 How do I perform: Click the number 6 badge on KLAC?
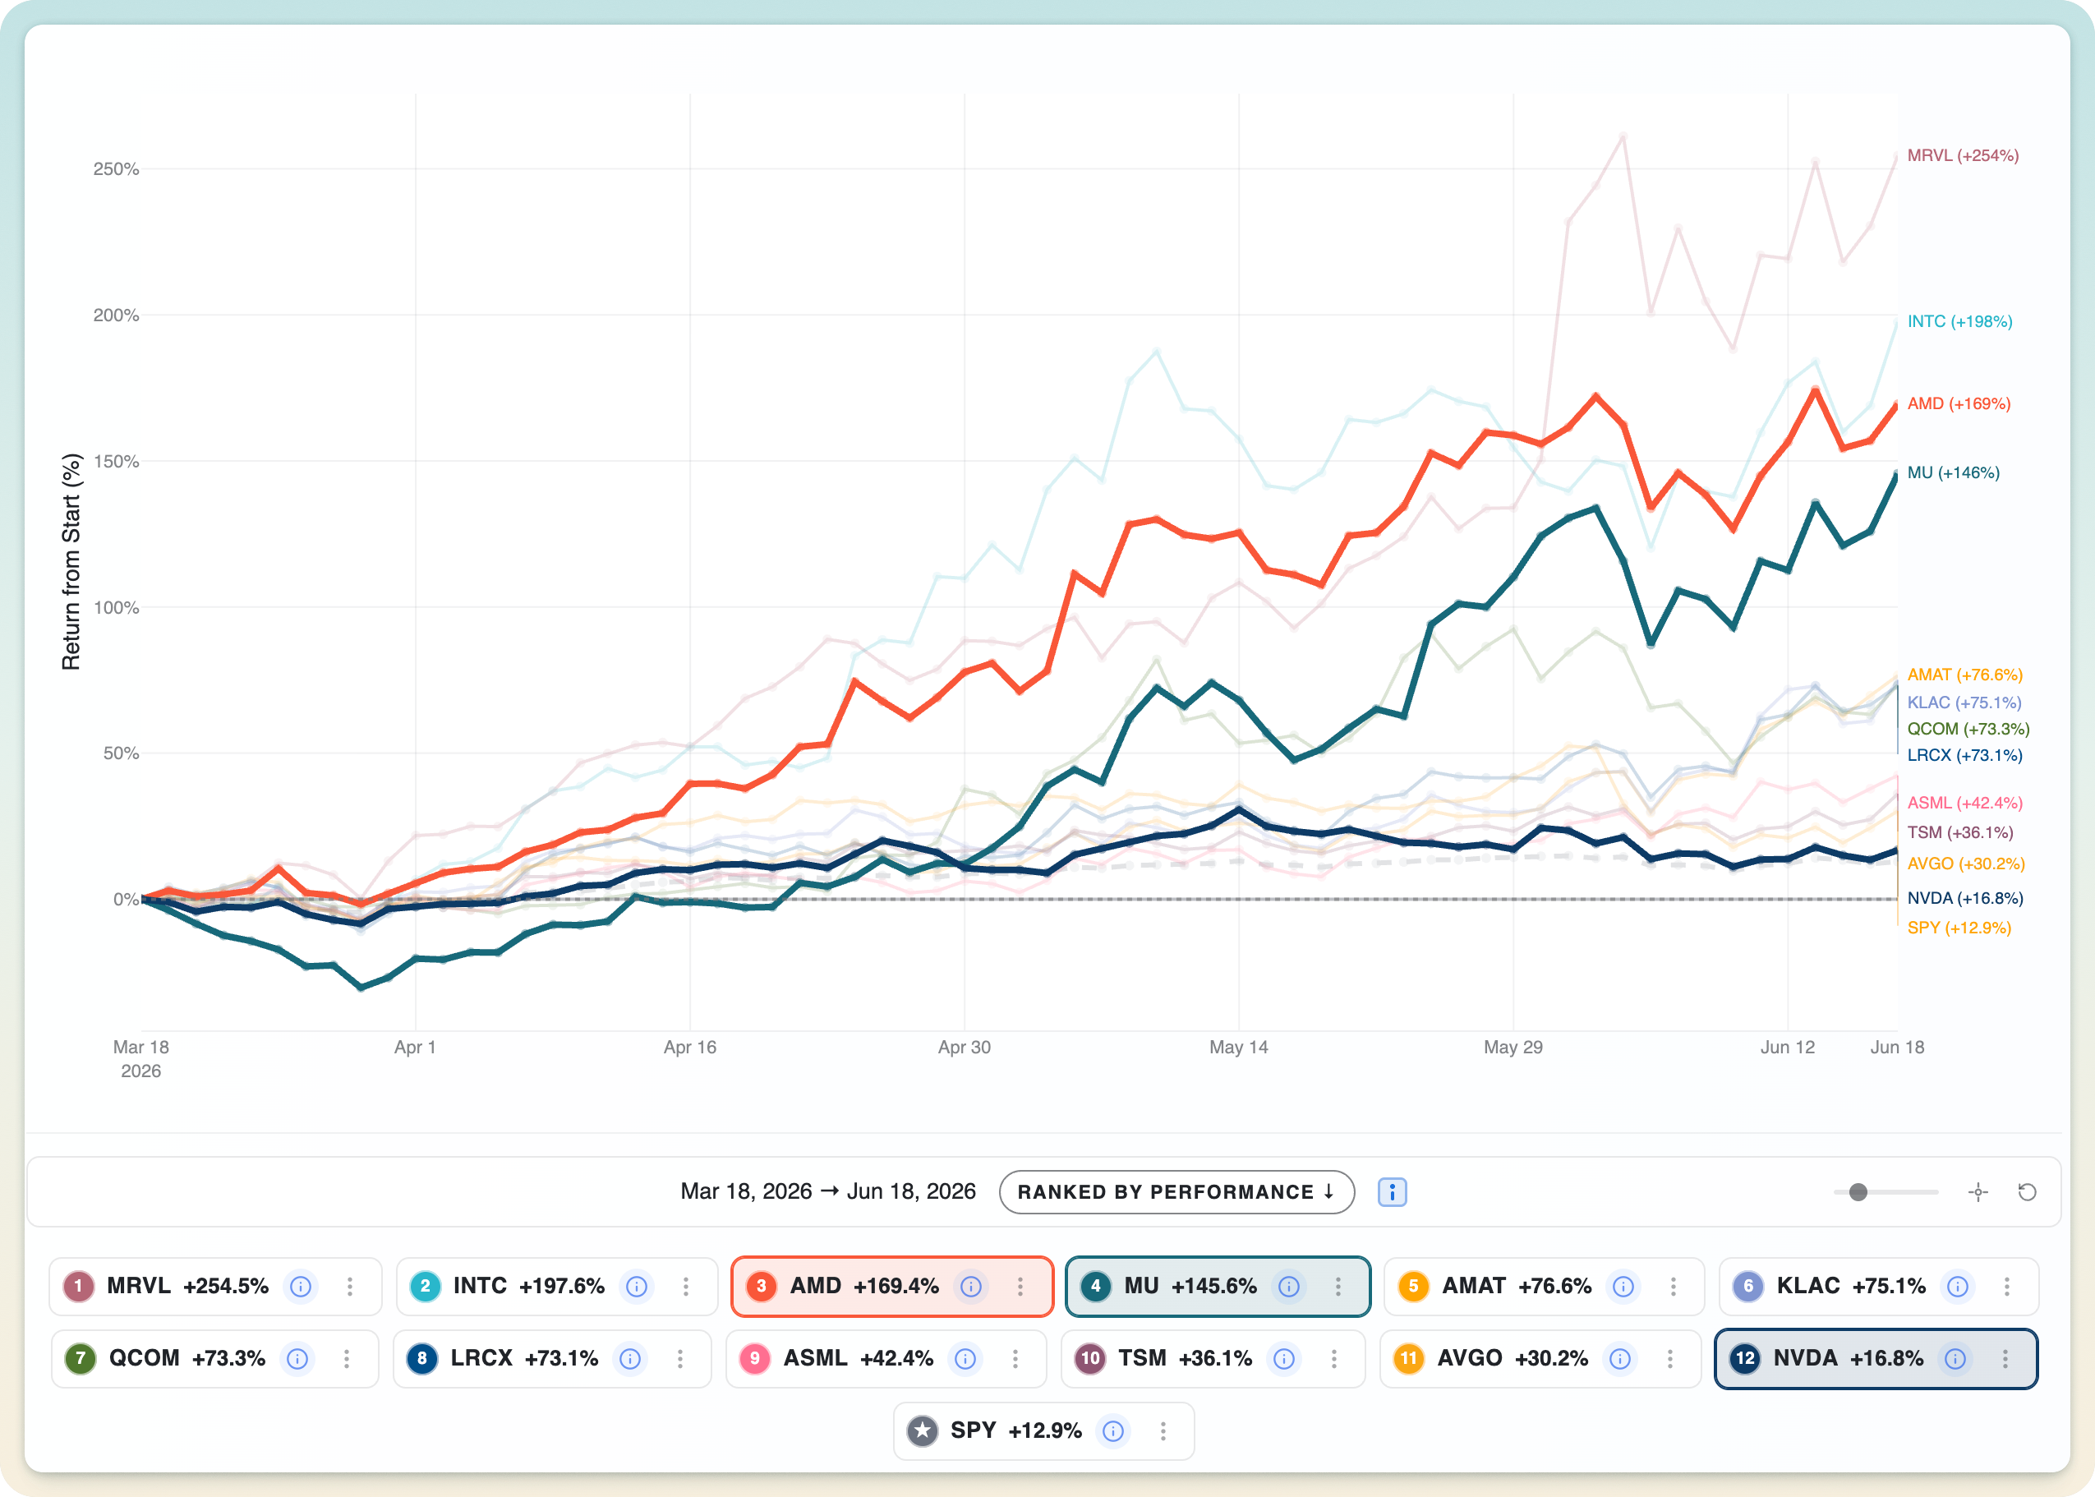tap(1747, 1286)
